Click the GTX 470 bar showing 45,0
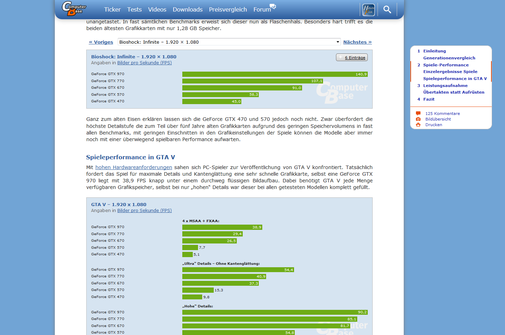The image size is (505, 335). point(212,101)
